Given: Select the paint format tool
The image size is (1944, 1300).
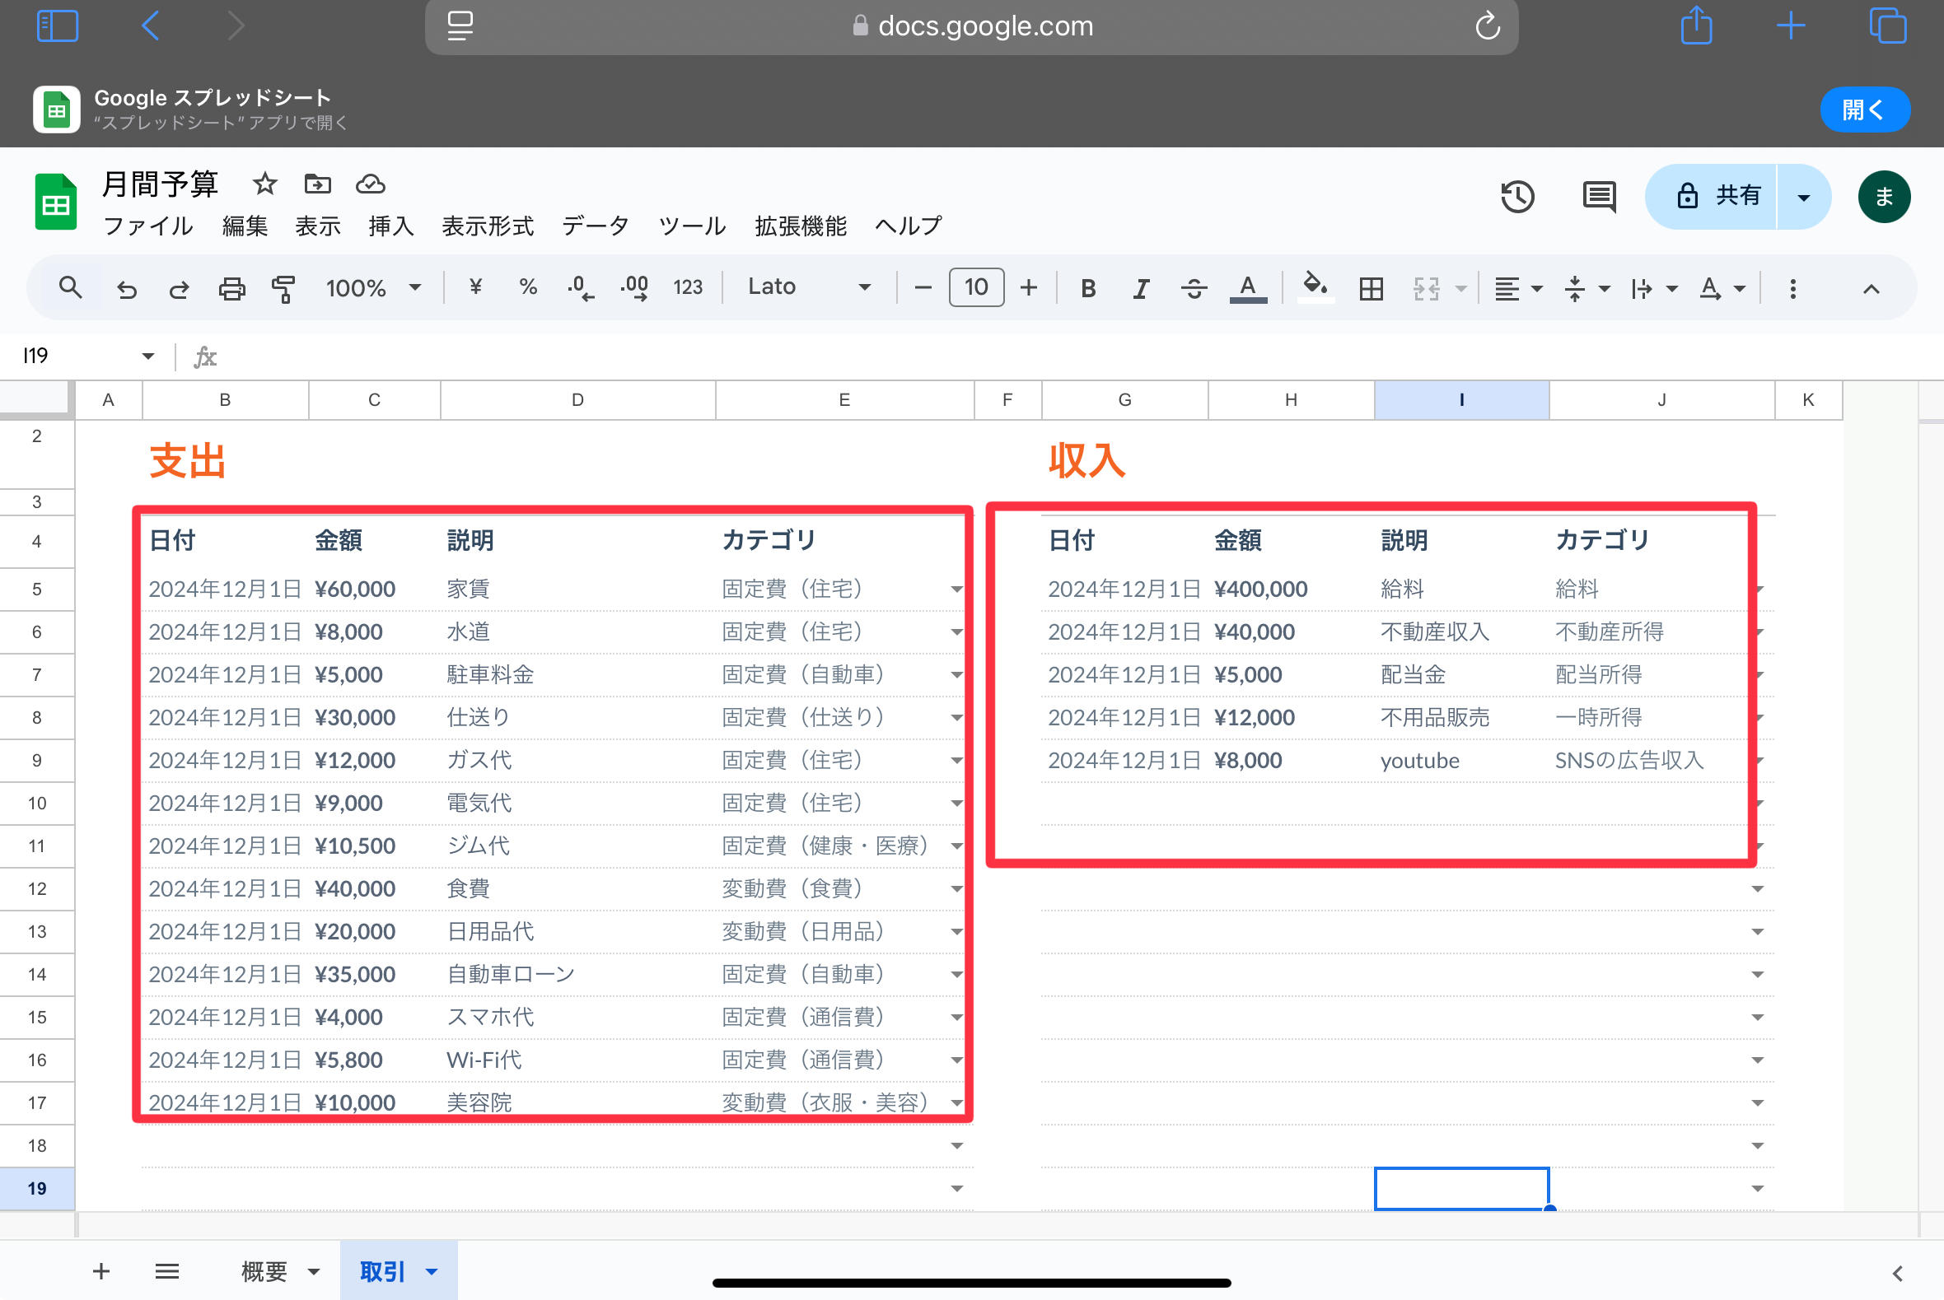Looking at the screenshot, I should pyautogui.click(x=283, y=288).
